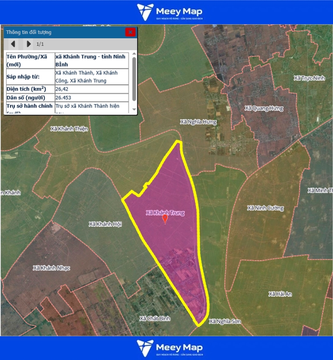The width and height of the screenshot is (333, 360).
Task: Click the info panel scrollbar thumb
Action: pos(134,78)
